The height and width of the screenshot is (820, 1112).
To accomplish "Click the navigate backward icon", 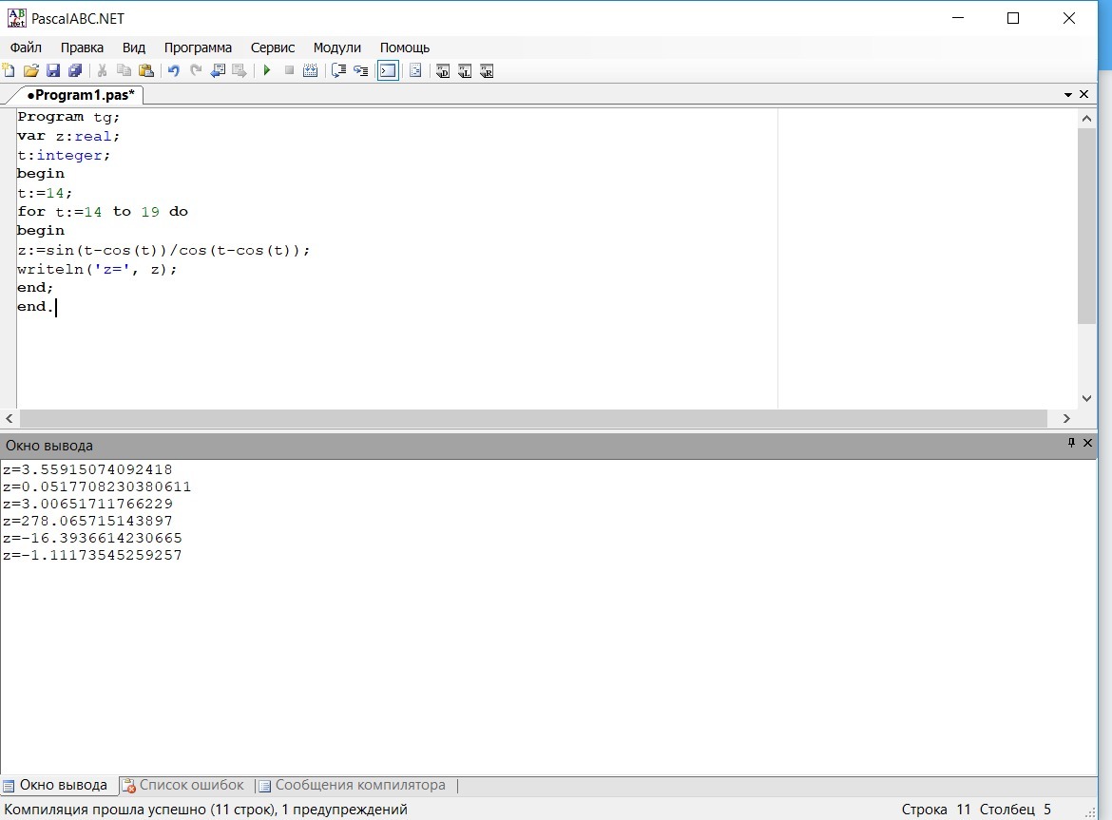I will pos(218,70).
